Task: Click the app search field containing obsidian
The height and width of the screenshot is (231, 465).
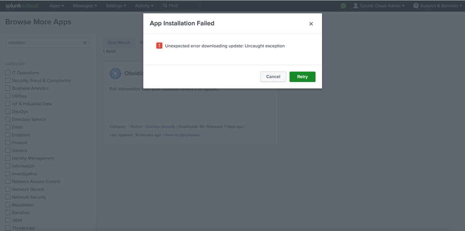Action: 43,43
